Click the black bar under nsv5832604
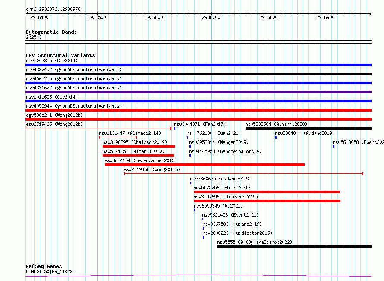384x281 pixels. tap(308, 128)
